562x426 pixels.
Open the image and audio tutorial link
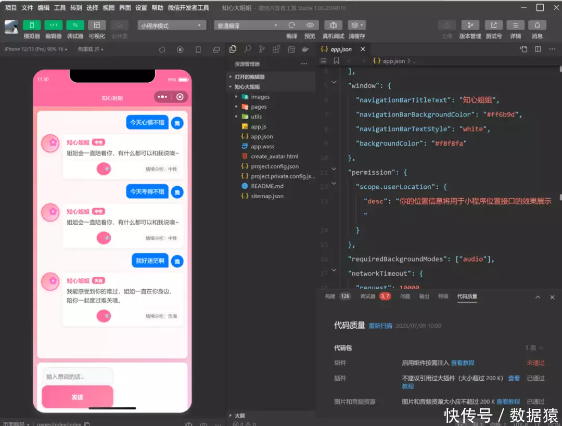(508, 402)
